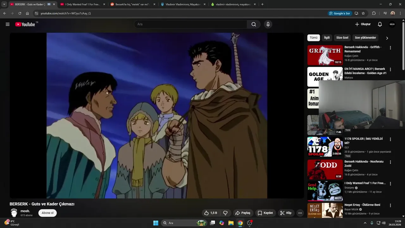The image size is (405, 228).
Task: Switch to Berserk'te hiç melek var mı tab
Action: tap(133, 4)
